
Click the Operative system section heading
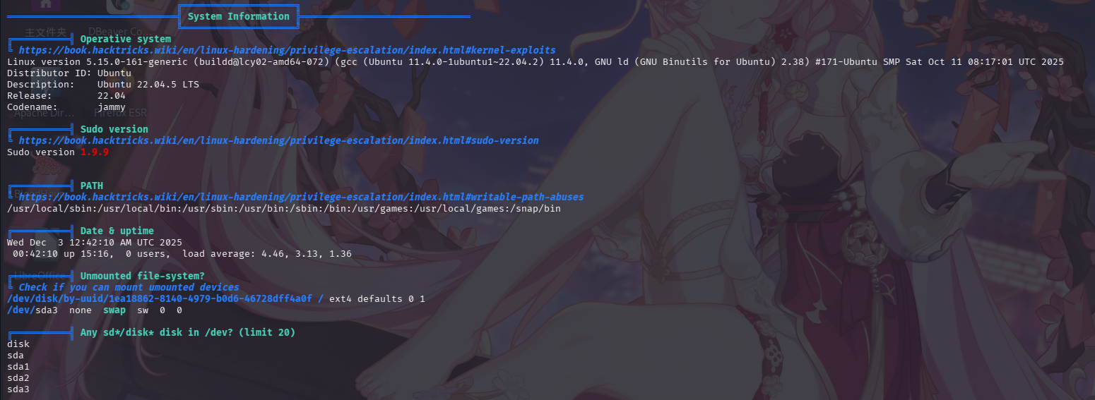pos(126,40)
